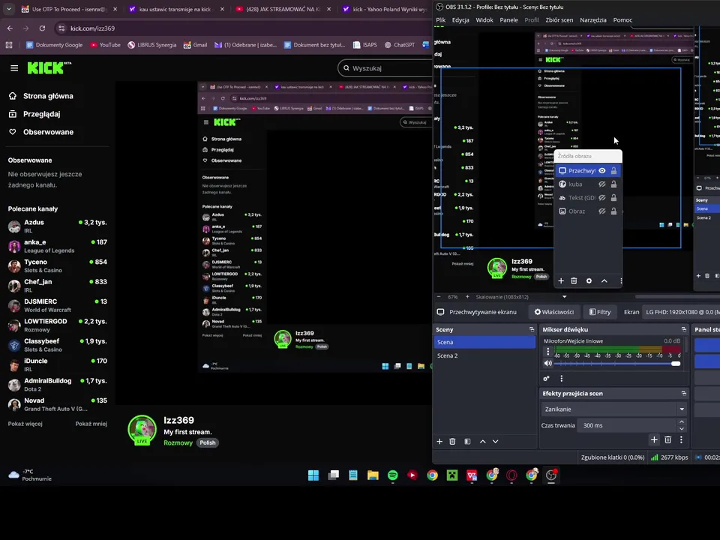720x540 pixels.
Task: Open Mikrofon channel options three dots
Action: [x=547, y=351]
